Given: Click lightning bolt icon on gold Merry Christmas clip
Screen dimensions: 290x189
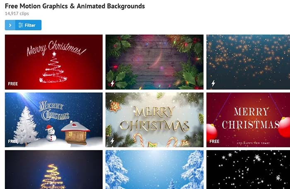Looking at the screenshot, I should [x=112, y=141].
